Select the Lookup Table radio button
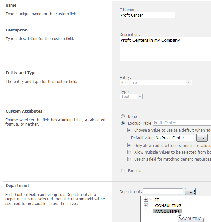The width and height of the screenshot is (211, 222). point(123,123)
